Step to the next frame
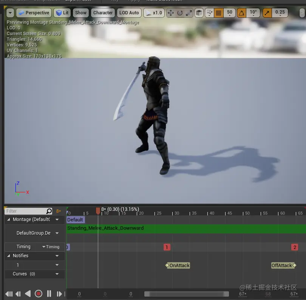306x300 pixels. point(59,294)
